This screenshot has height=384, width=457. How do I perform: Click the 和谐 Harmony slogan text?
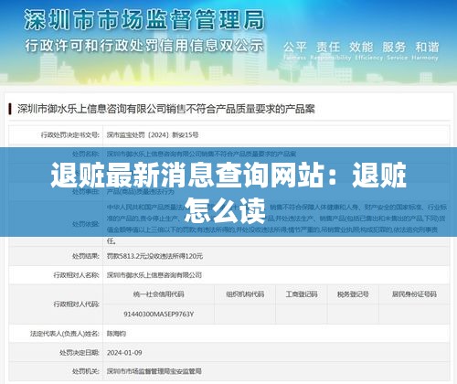pyautogui.click(x=425, y=50)
